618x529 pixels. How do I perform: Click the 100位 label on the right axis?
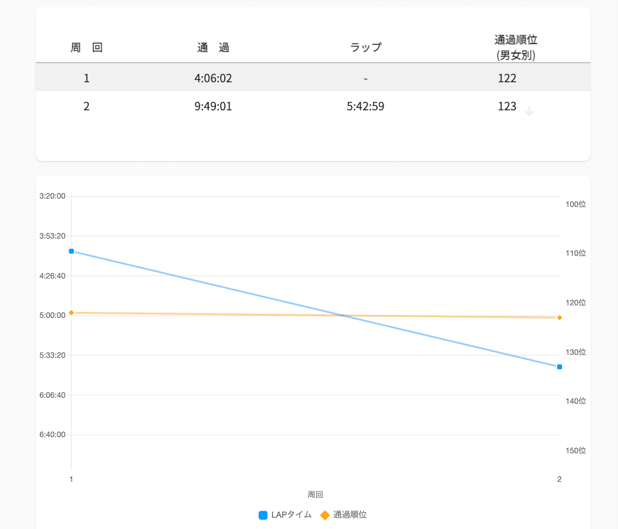pyautogui.click(x=576, y=204)
